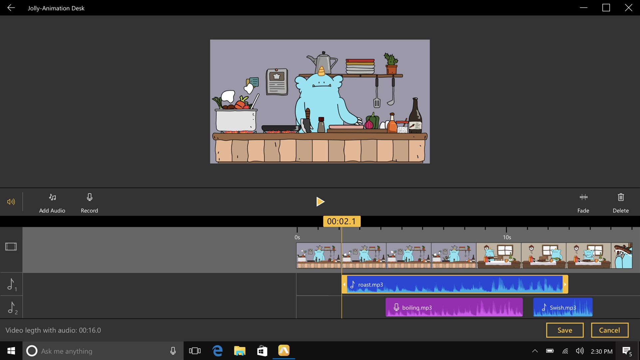640x360 pixels.
Task: Click the video frames track header icon
Action: point(11,247)
